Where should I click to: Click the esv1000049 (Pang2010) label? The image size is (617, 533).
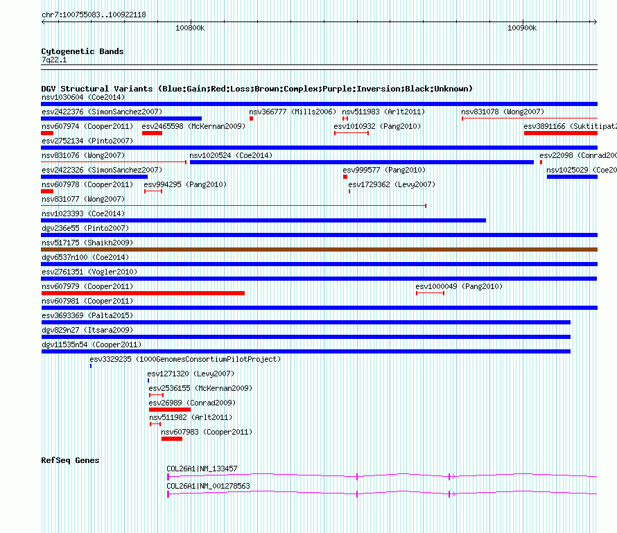point(459,286)
